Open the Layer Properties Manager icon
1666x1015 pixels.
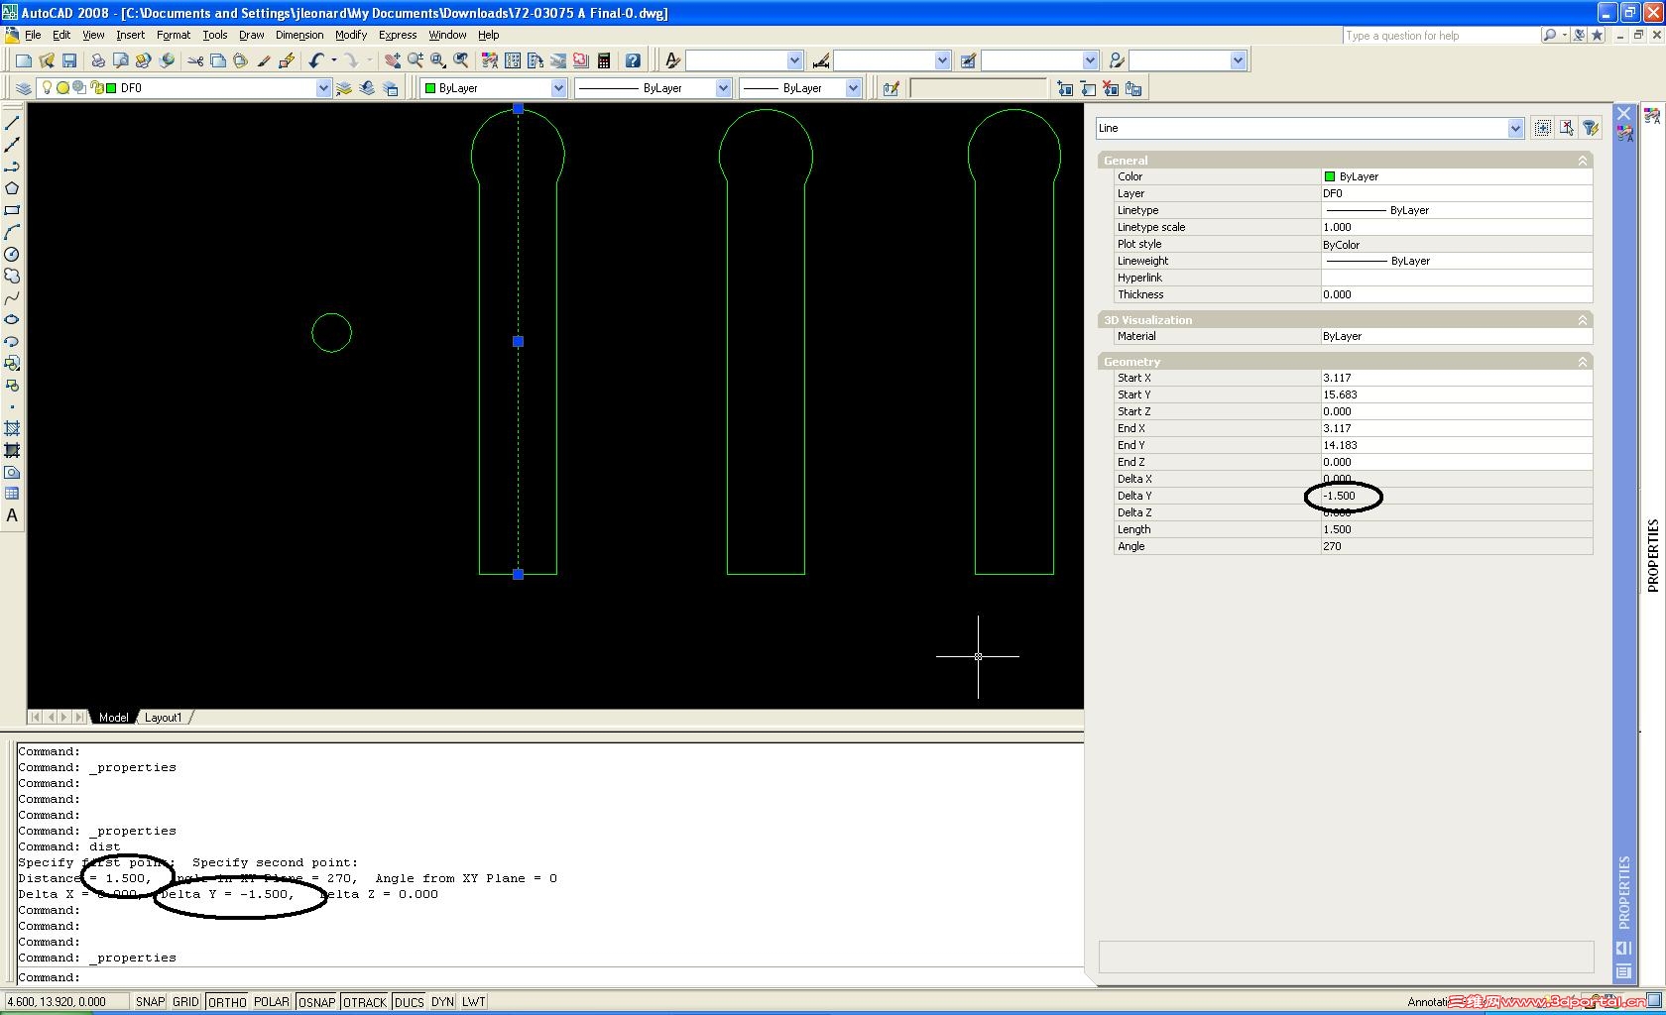(x=24, y=88)
